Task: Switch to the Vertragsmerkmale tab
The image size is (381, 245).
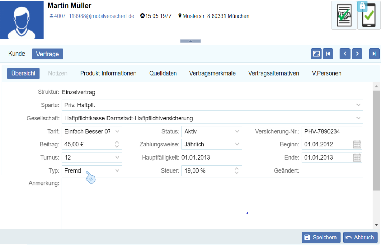Action: point(212,73)
